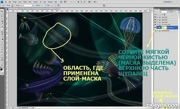180x109 pixels.
Task: Select the Move tool in toolbox
Action: (x=2, y=11)
